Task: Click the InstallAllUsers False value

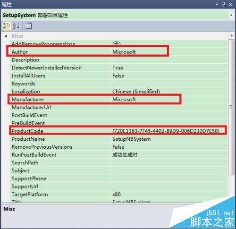Action: 118,76
